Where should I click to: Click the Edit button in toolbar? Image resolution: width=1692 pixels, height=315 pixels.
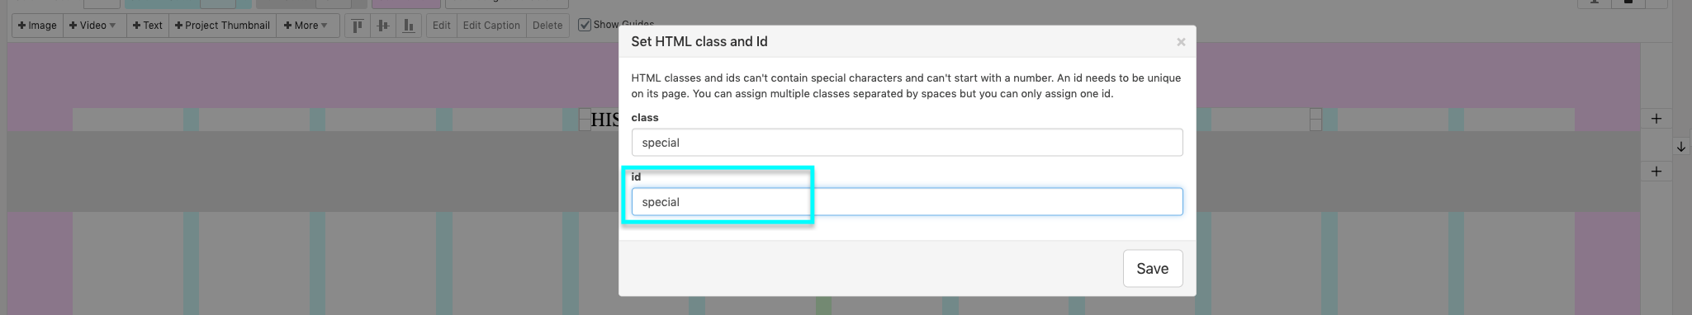pyautogui.click(x=442, y=26)
